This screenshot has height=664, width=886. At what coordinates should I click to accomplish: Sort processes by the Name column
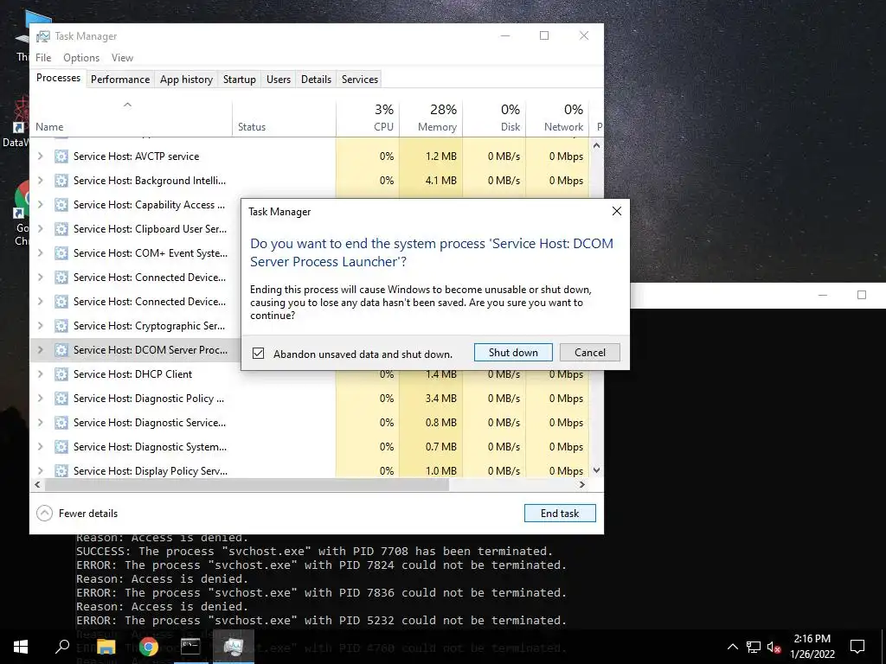[131, 118]
